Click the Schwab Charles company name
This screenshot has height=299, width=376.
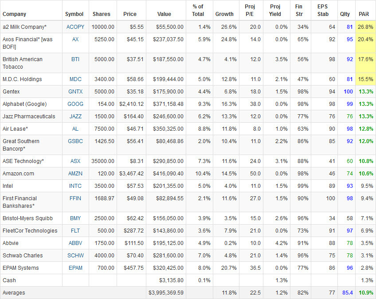tap(23, 256)
